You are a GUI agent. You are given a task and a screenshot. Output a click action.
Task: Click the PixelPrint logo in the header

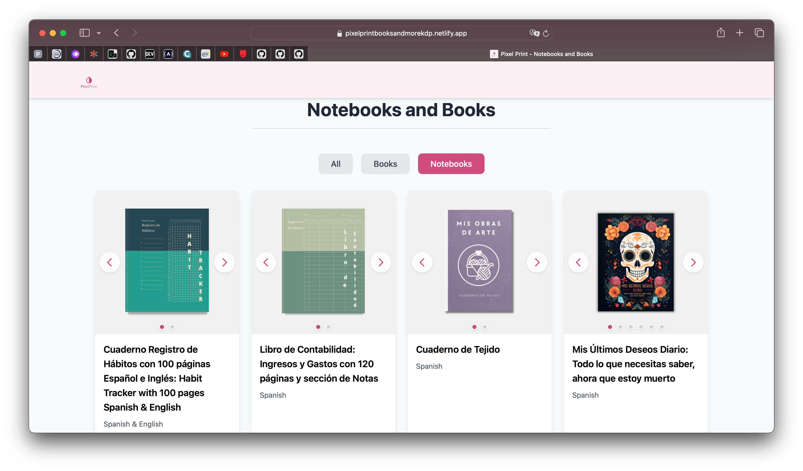(x=88, y=82)
